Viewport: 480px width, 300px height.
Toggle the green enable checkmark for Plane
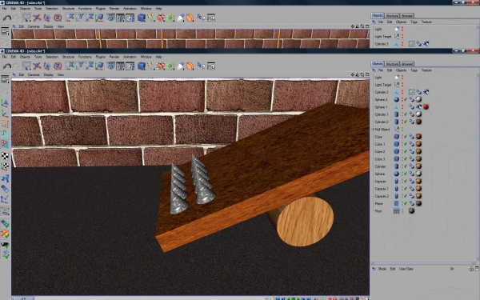[406, 203]
